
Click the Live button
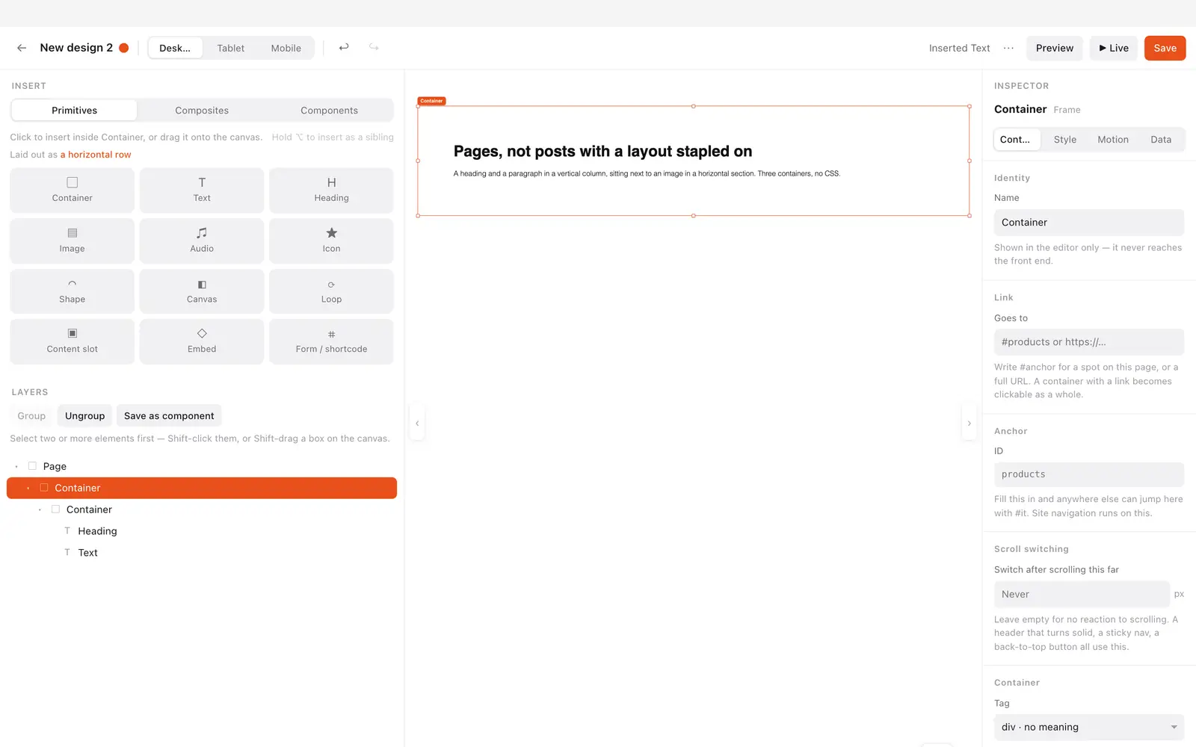coord(1114,48)
